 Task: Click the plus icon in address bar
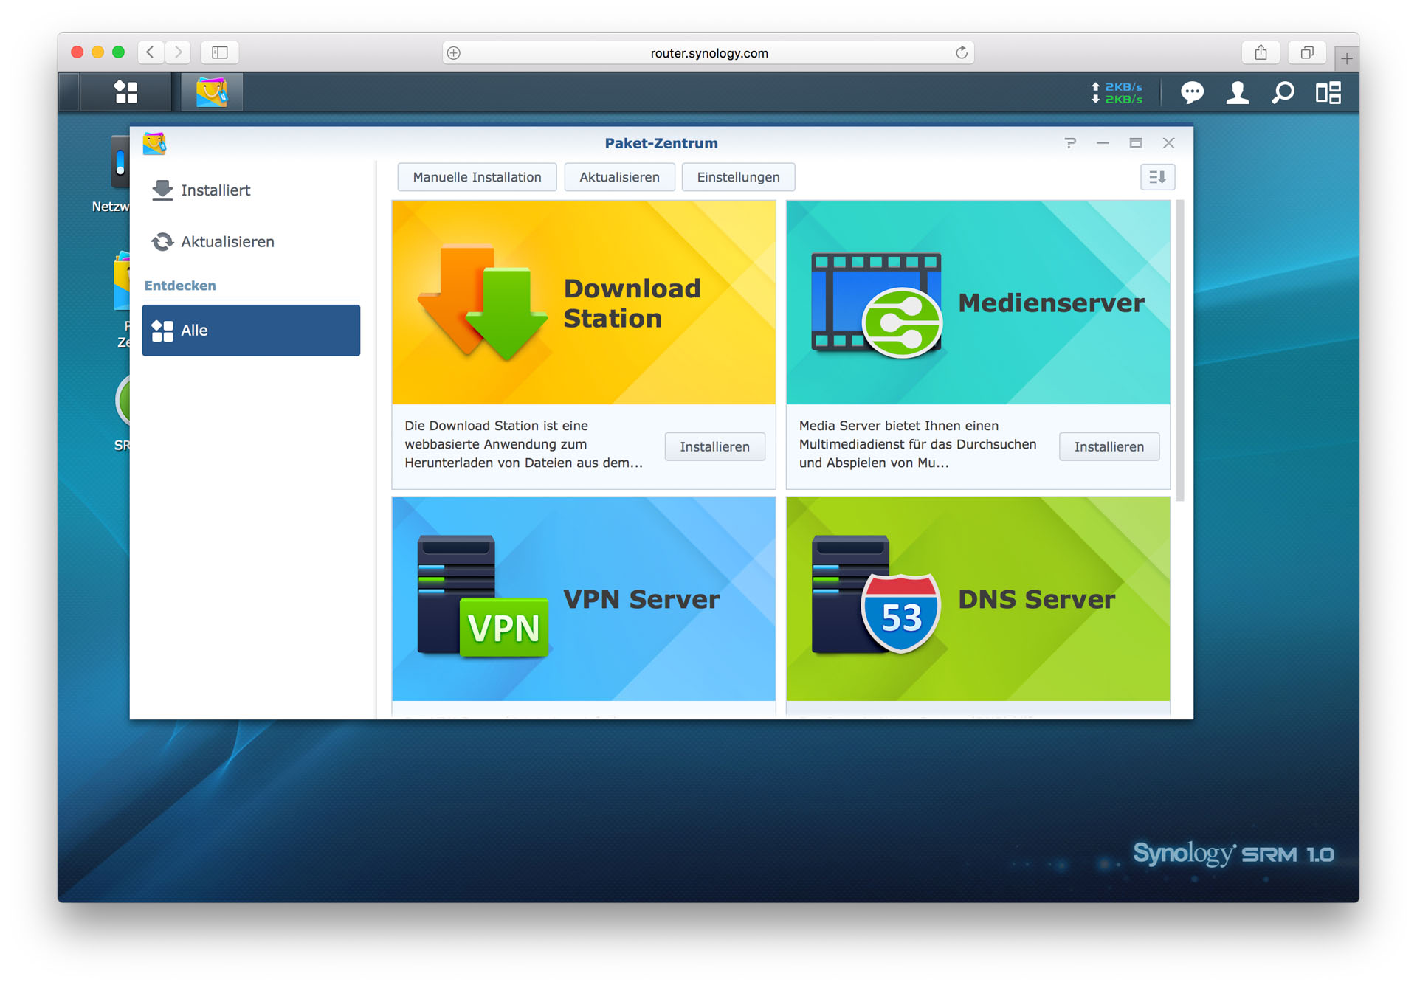coord(454,53)
